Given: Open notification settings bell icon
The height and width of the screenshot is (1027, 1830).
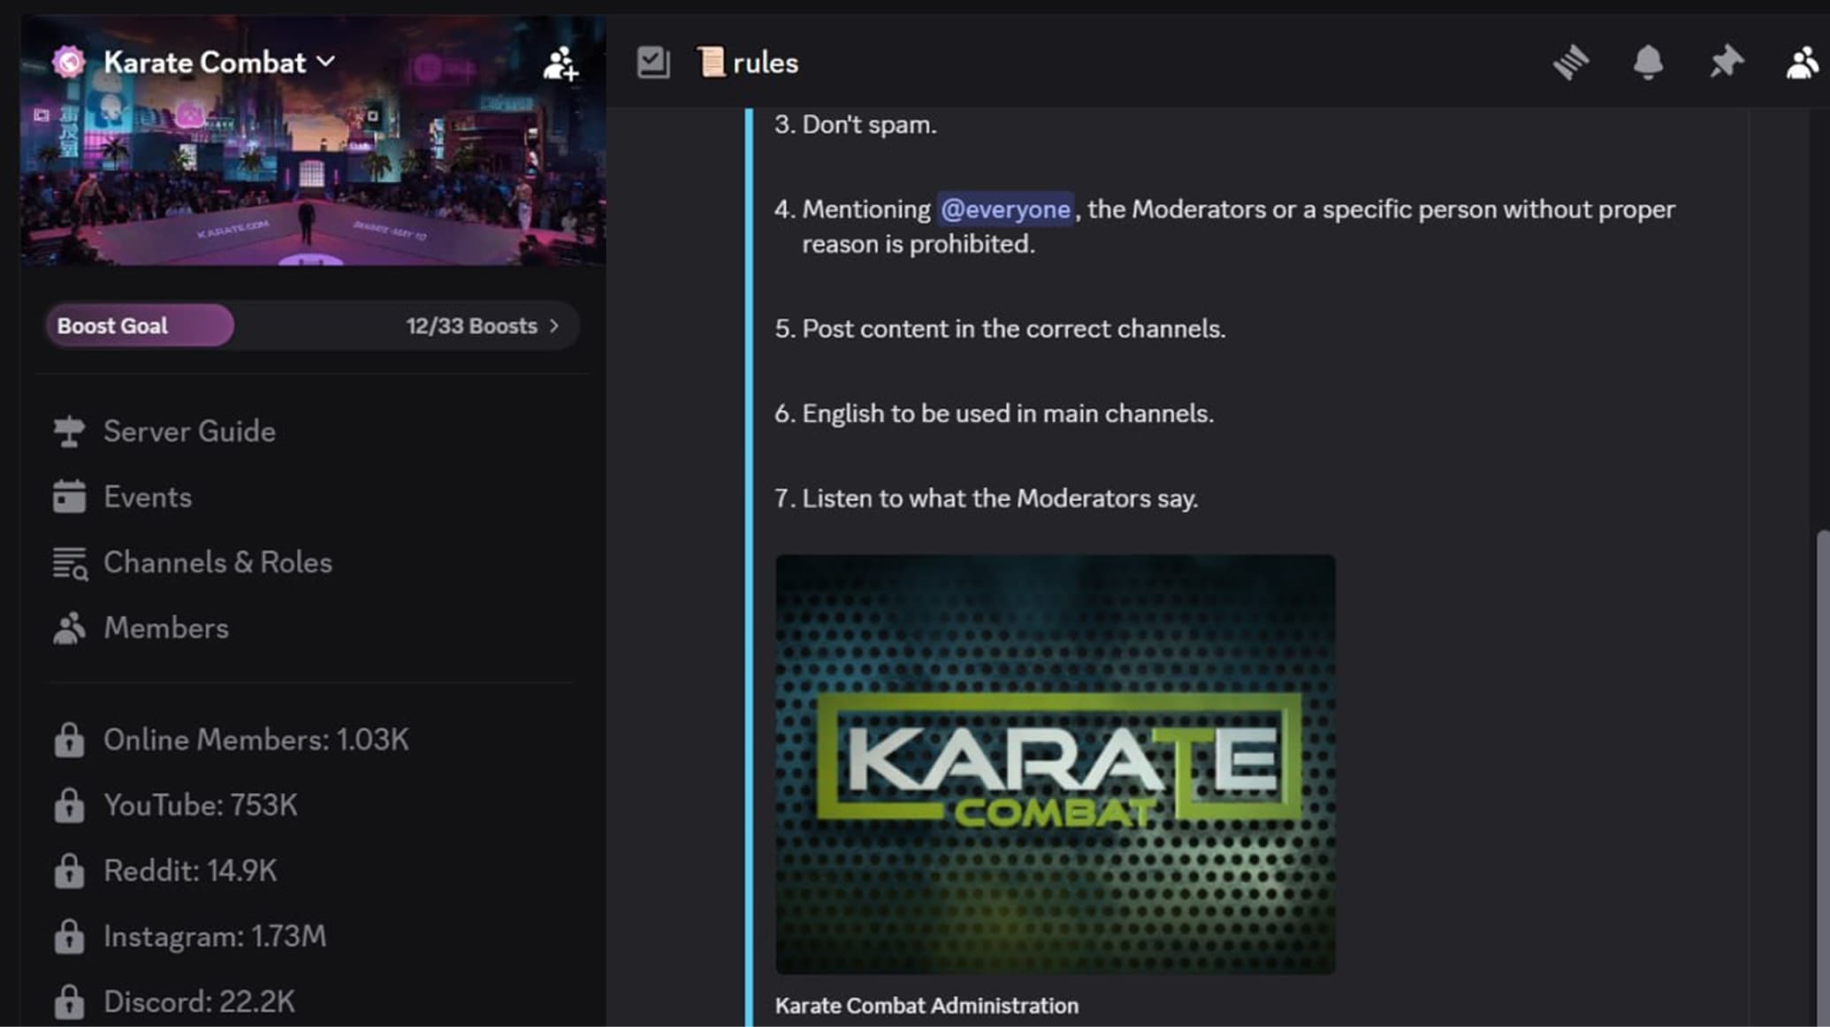Looking at the screenshot, I should [x=1648, y=62].
